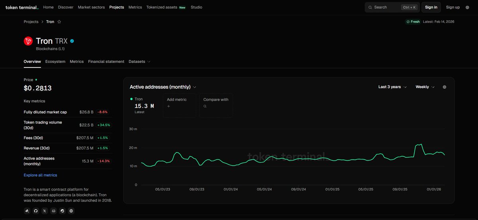This screenshot has height=220, width=478.
Task: Focus the Search input field
Action: coord(392,7)
